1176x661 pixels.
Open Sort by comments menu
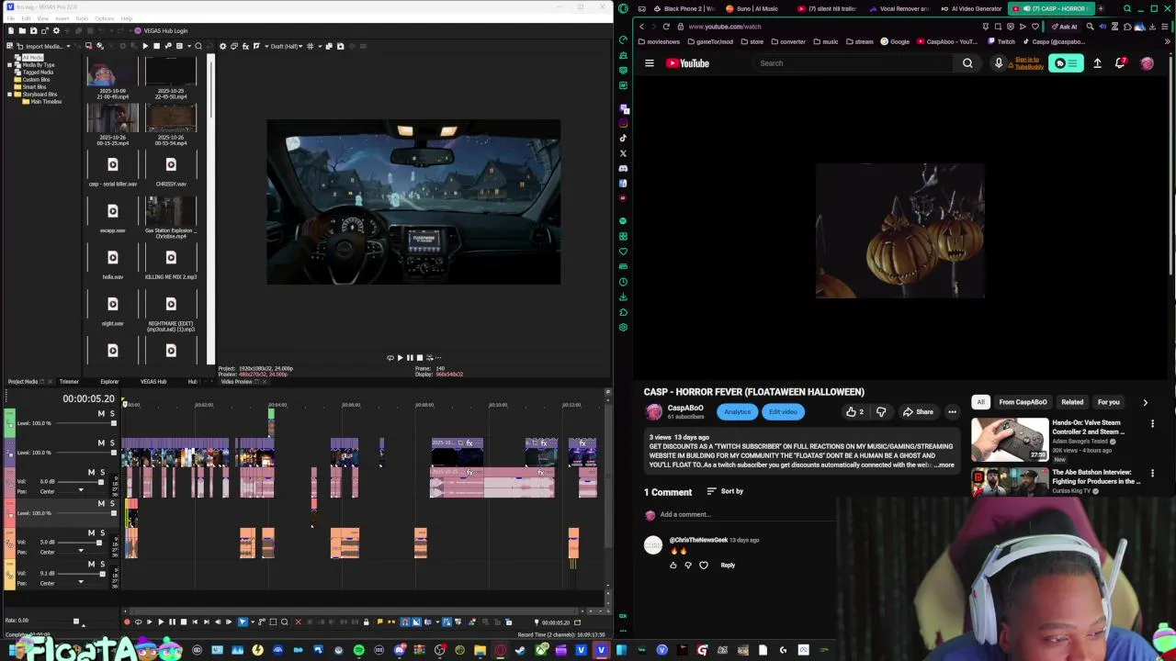[725, 491]
